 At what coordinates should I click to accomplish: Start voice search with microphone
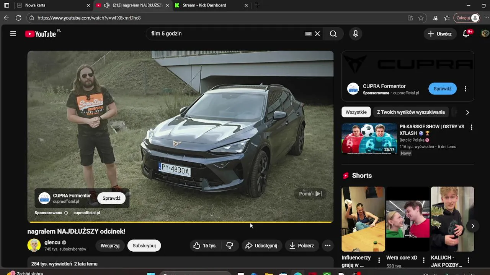point(356,34)
